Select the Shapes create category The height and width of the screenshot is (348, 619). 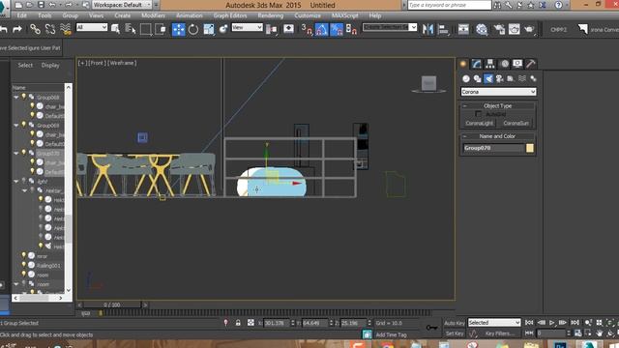pos(477,78)
